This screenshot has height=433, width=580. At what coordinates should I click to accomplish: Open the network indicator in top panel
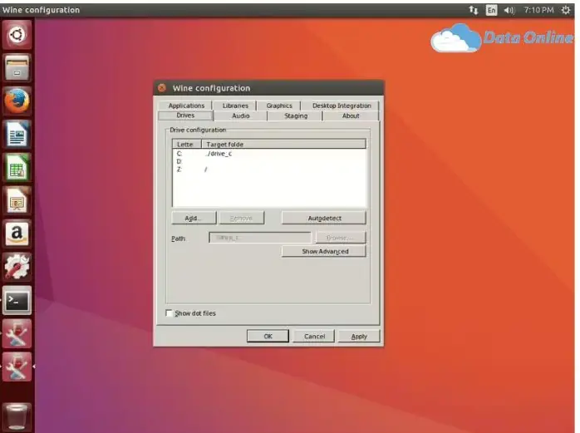click(x=473, y=10)
